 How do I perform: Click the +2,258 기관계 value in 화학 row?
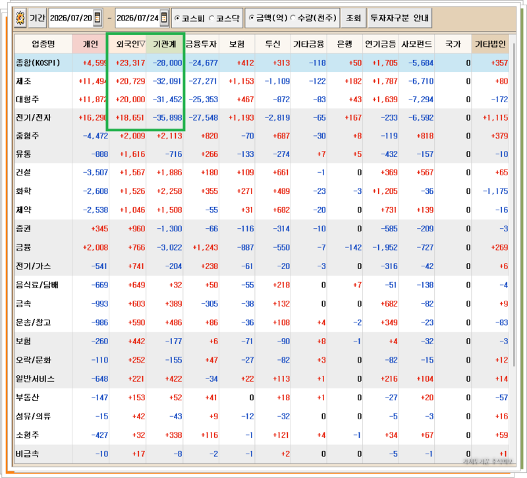(169, 191)
